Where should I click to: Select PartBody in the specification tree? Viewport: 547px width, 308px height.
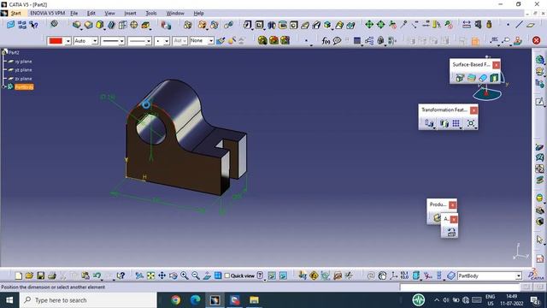(24, 87)
